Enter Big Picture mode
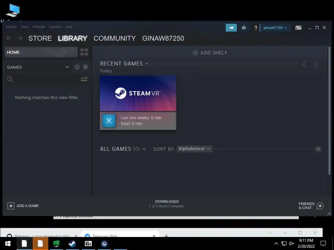The height and width of the screenshot is (250, 334). pos(298,28)
